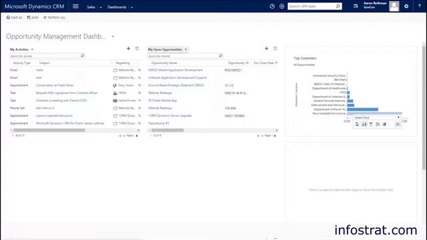Click the Phone Call activity type cell
Screen dimensions: 427x240
17,108
